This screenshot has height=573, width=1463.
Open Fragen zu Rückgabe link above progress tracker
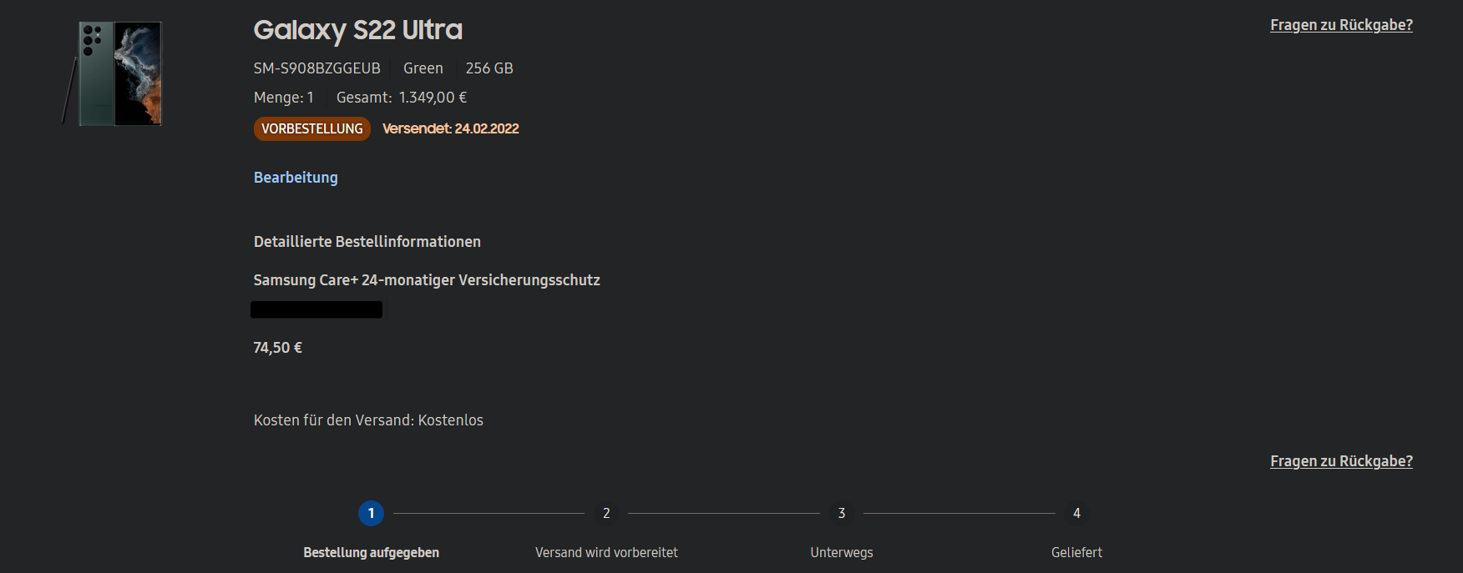click(x=1341, y=461)
